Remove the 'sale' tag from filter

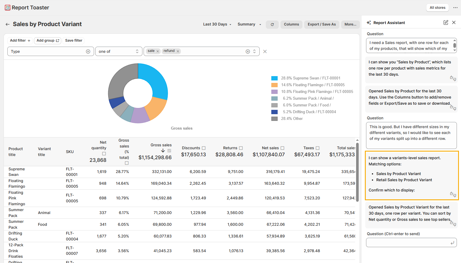158,51
